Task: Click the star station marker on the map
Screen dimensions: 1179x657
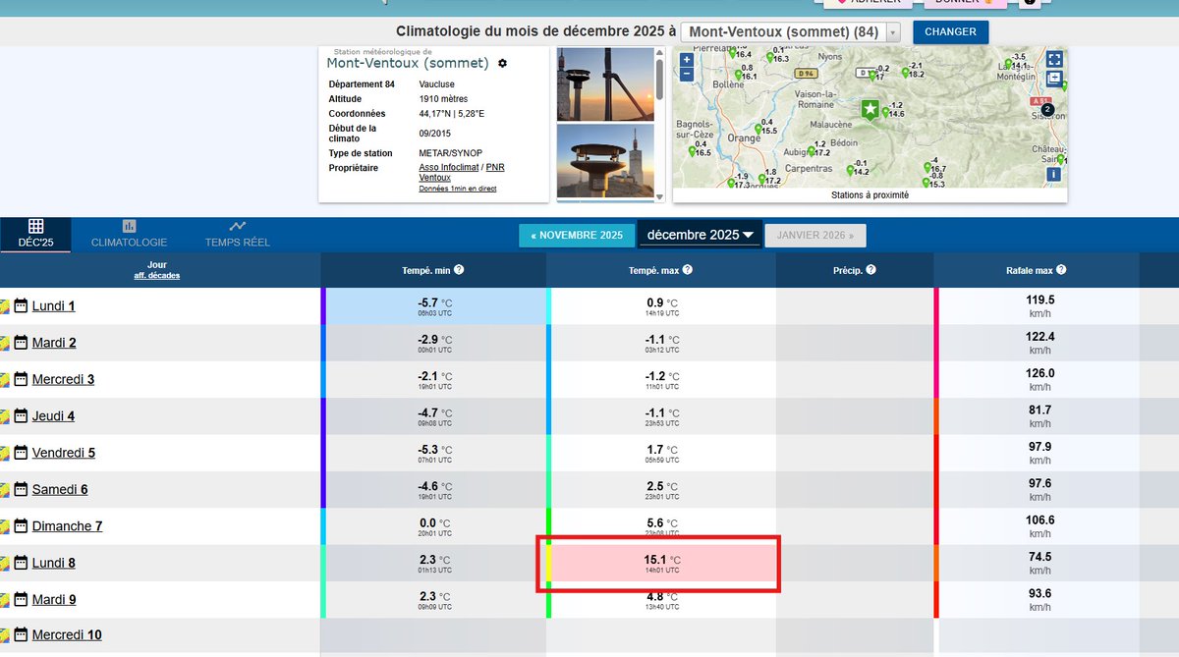Action: click(x=870, y=109)
